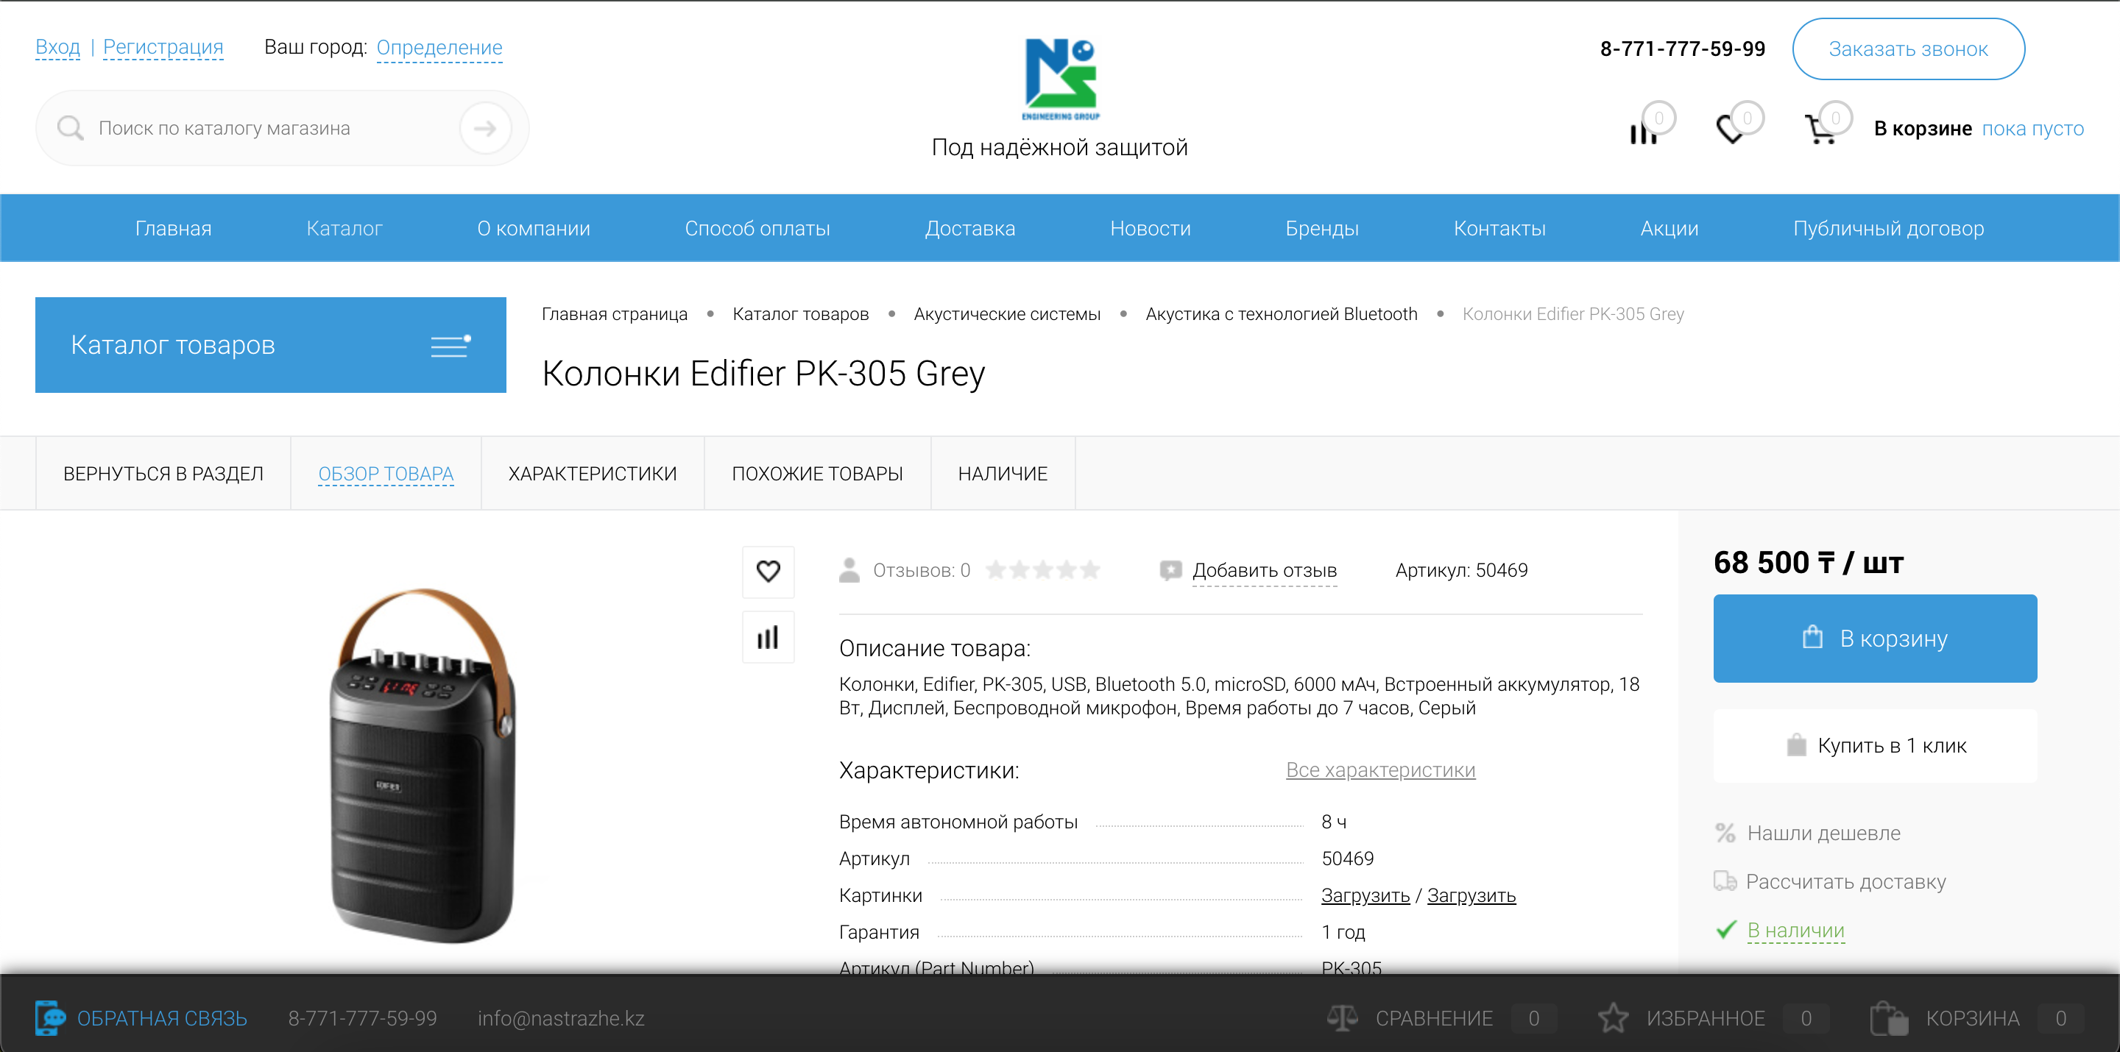Open Публичный договор menu item
Viewport: 2120px width, 1052px height.
[x=1888, y=228]
